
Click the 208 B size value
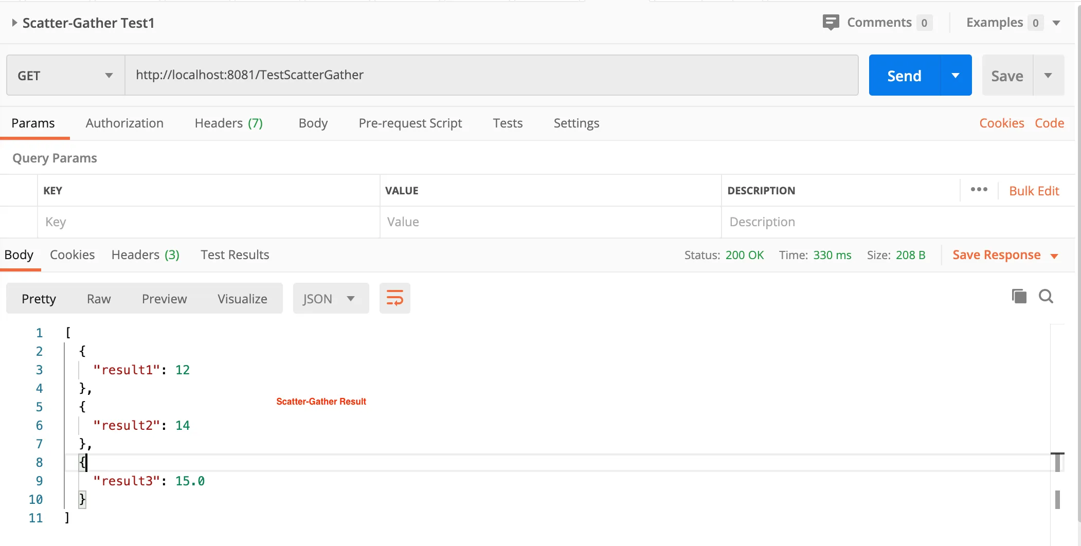pyautogui.click(x=910, y=256)
